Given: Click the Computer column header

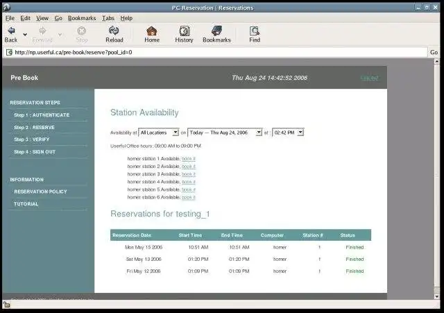Looking at the screenshot, I should click(272, 235).
